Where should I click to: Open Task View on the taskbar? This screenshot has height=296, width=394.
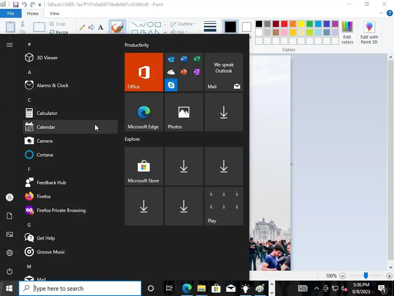169,288
